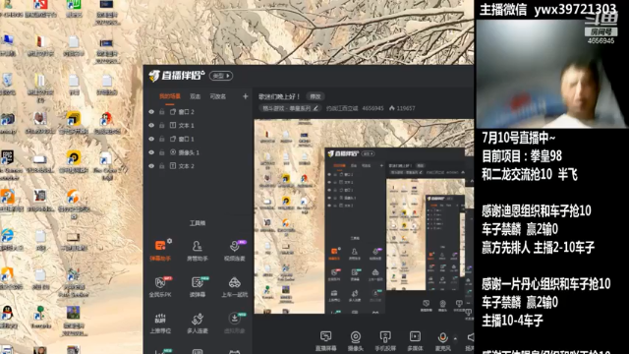
Task: Edit category 格斗游戏 - 拳皇系列 pencil
Action: pos(315,108)
